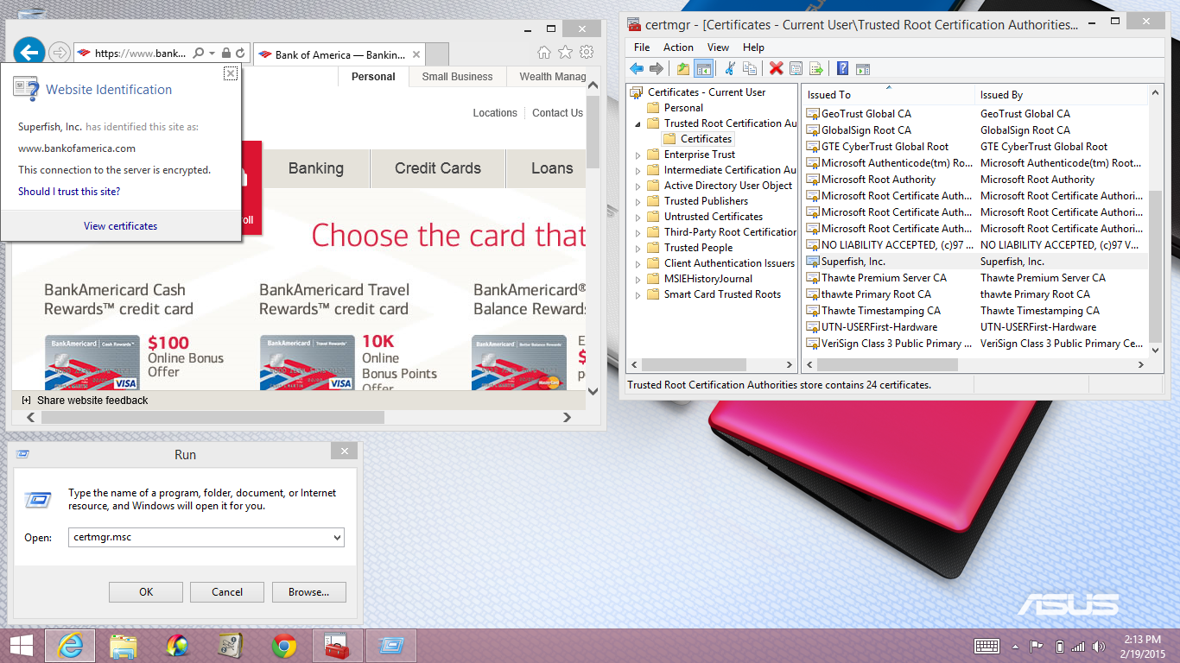The width and height of the screenshot is (1180, 663).
Task: Expand Intermediate Certification Authorities node
Action: pyautogui.click(x=638, y=170)
